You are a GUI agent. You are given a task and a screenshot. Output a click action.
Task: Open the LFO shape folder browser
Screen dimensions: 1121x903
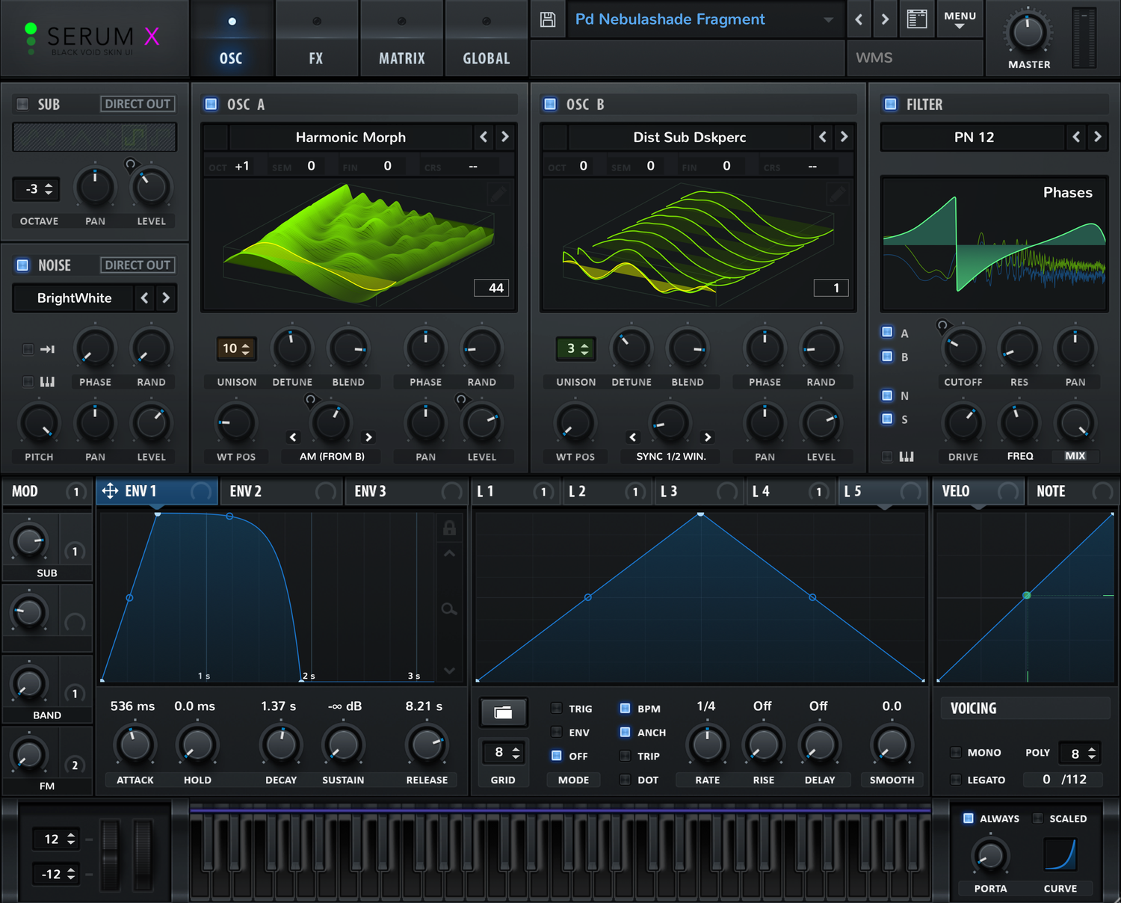pyautogui.click(x=503, y=712)
